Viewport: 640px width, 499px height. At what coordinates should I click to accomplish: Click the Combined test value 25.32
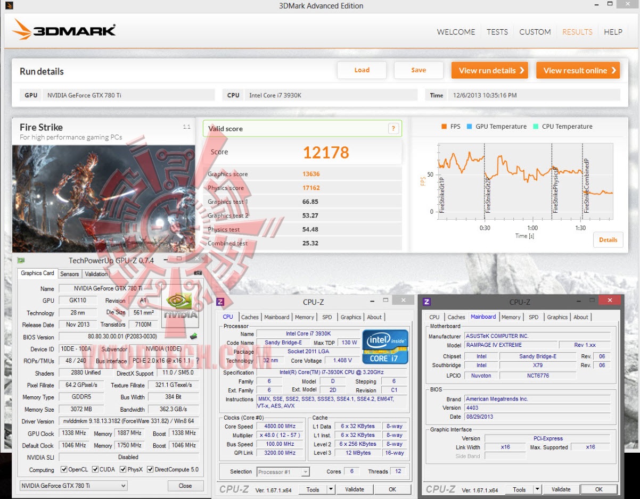tap(310, 243)
